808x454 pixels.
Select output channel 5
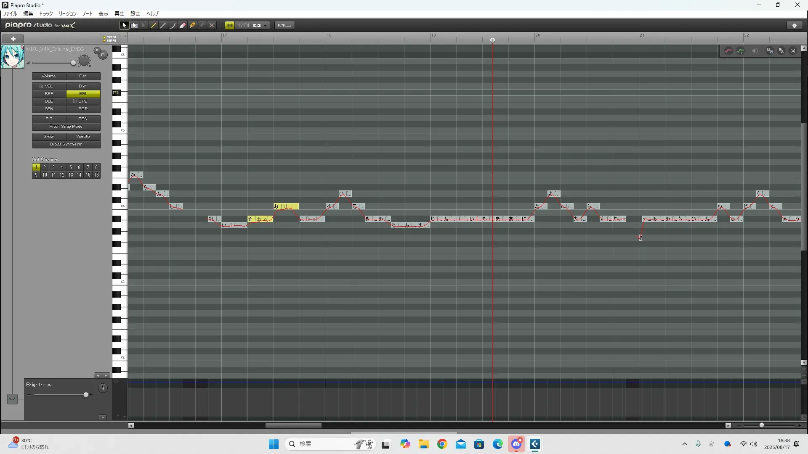click(x=70, y=167)
